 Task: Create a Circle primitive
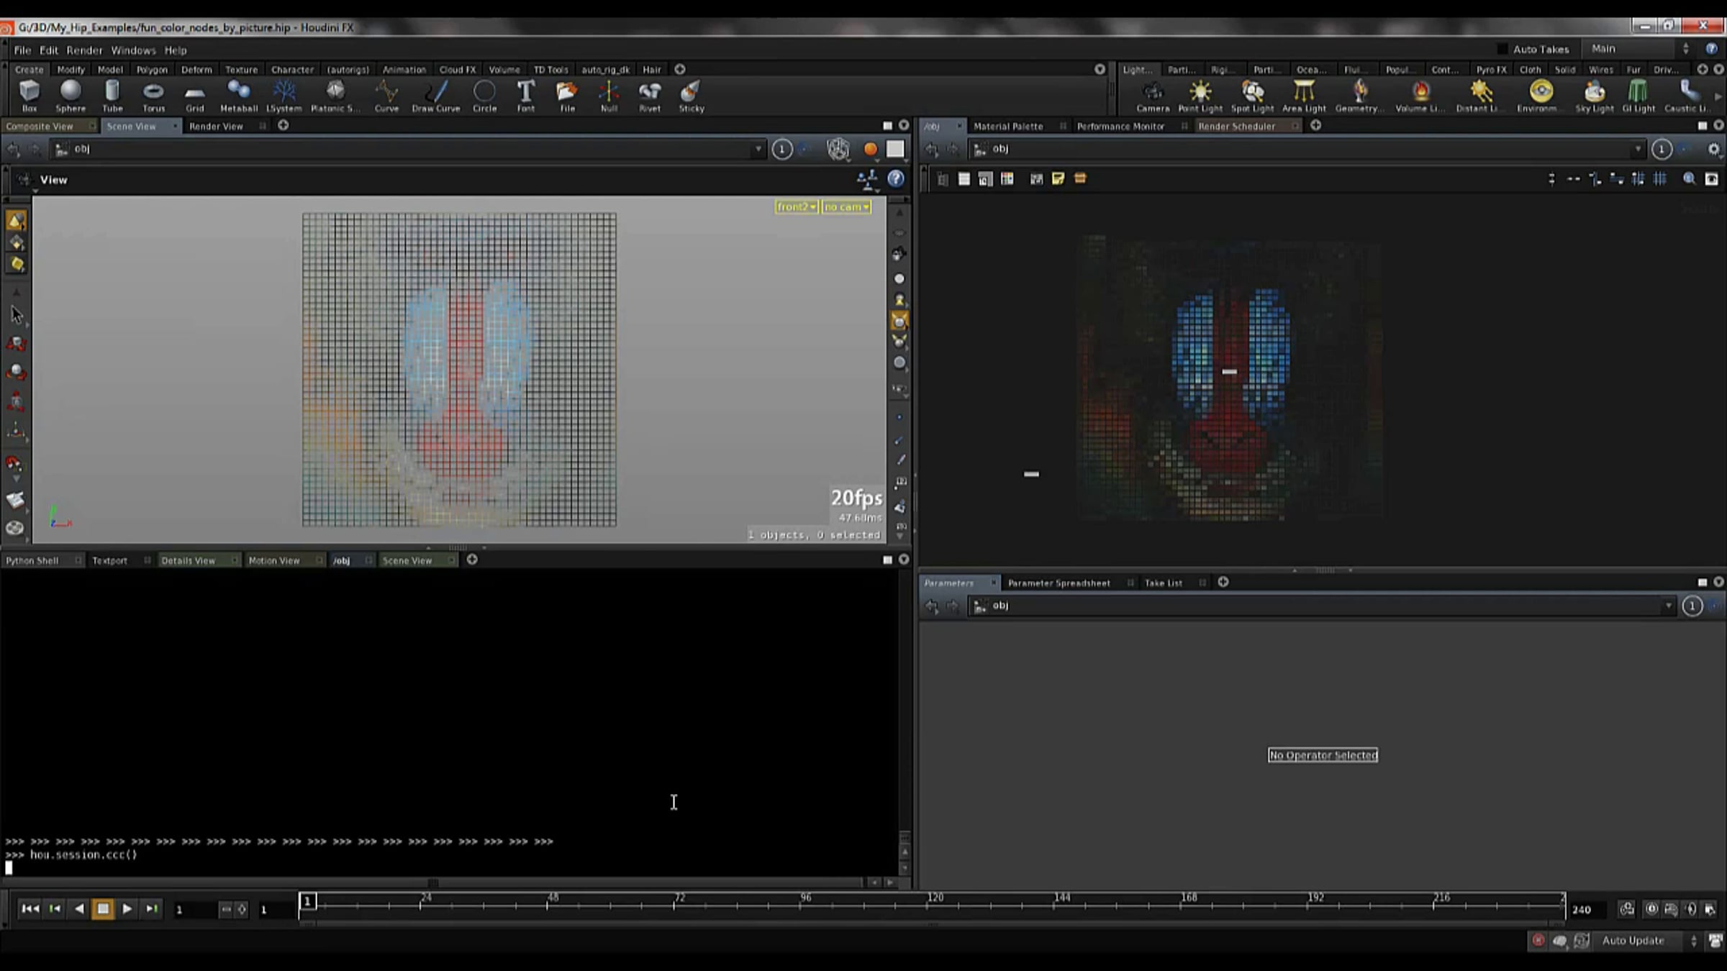pyautogui.click(x=484, y=96)
